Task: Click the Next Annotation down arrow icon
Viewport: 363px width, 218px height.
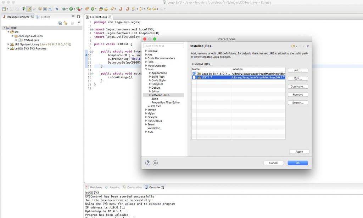Action: click(134, 9)
